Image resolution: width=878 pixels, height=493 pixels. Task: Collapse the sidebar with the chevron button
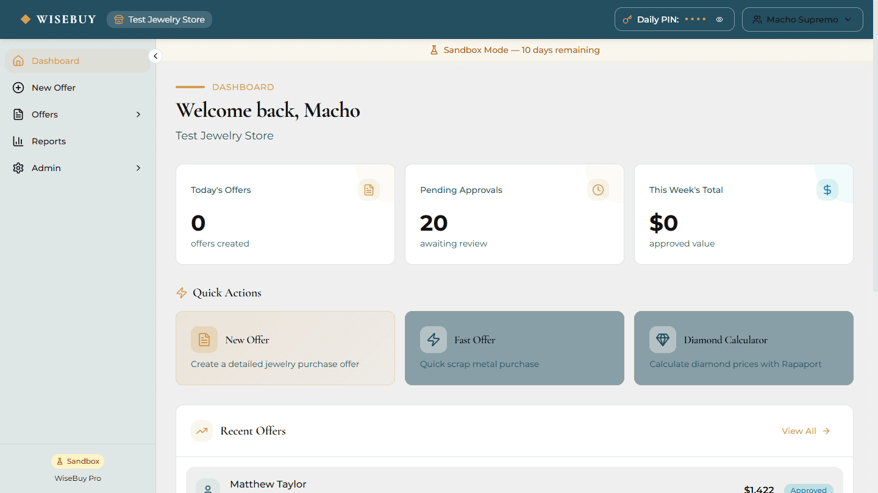pos(155,55)
